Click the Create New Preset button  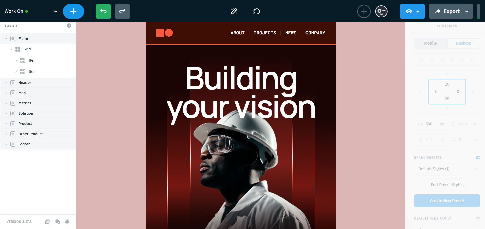click(447, 201)
